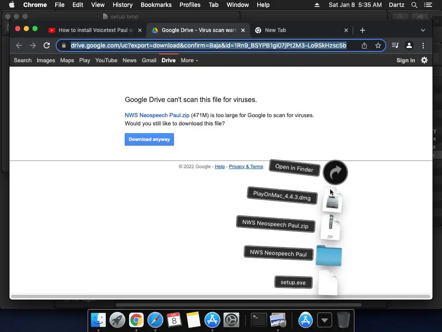The image size is (442, 332).
Task: Open Notes from the Dock
Action: click(193, 320)
